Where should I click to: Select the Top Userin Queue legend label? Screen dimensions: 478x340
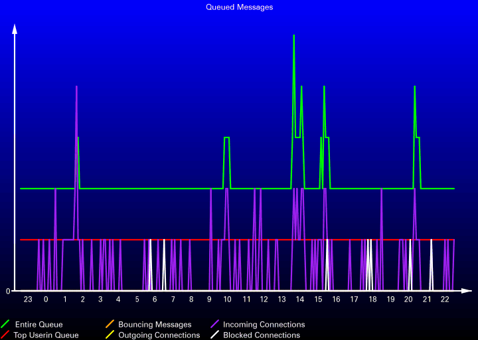tap(46, 335)
